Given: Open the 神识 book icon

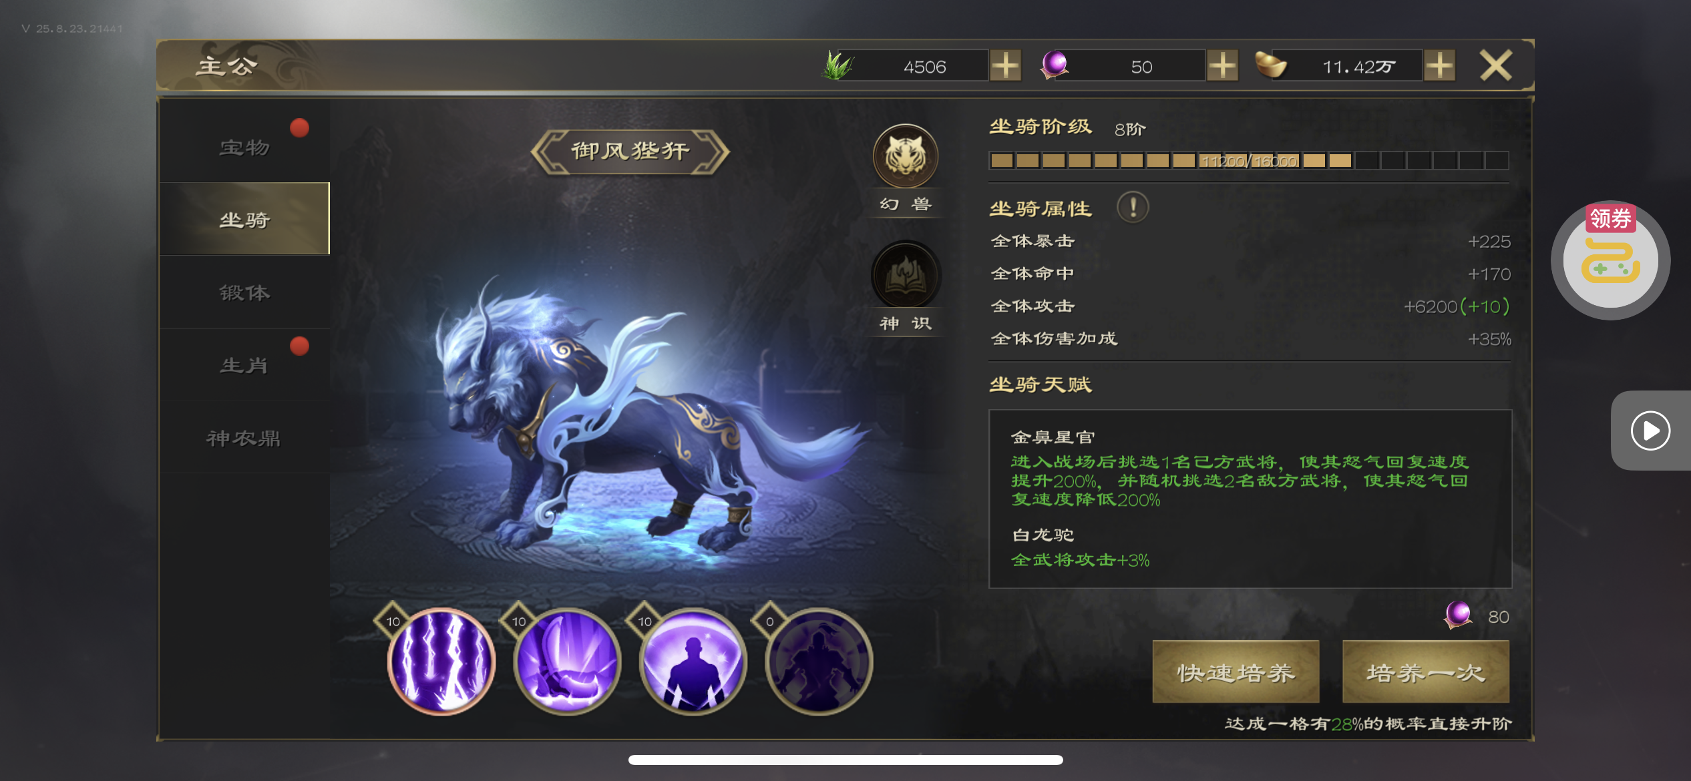Looking at the screenshot, I should point(906,275).
